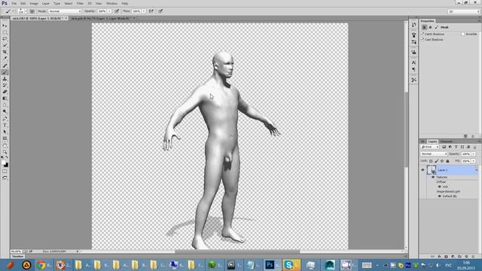Toggle visibility of Default IBL
This screenshot has width=482, height=271.
(x=440, y=196)
